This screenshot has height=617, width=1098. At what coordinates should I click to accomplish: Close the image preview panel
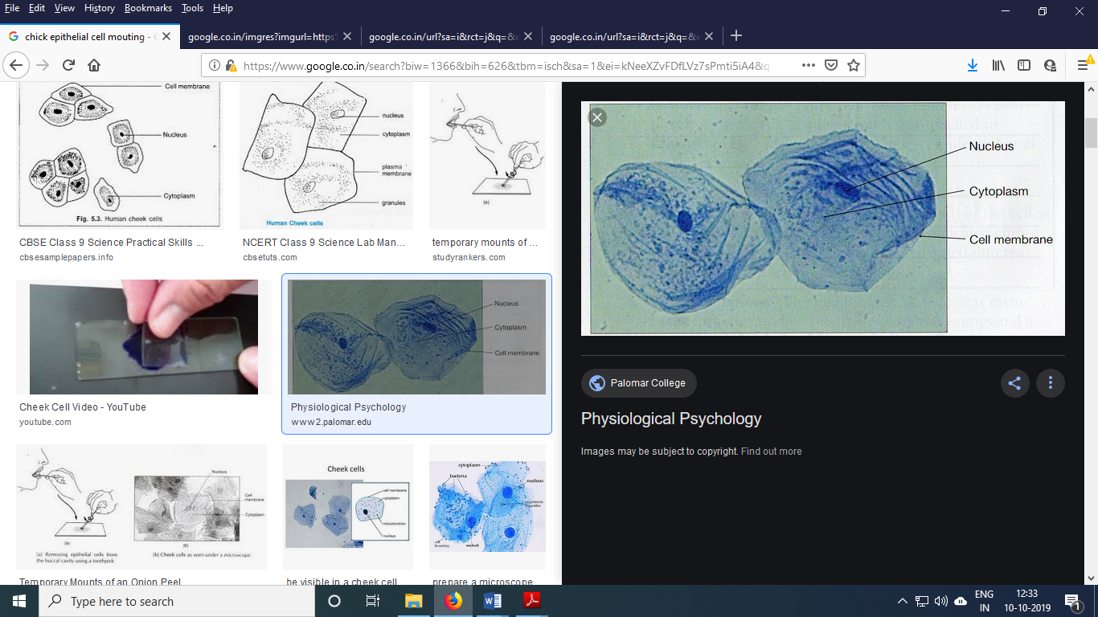click(596, 118)
